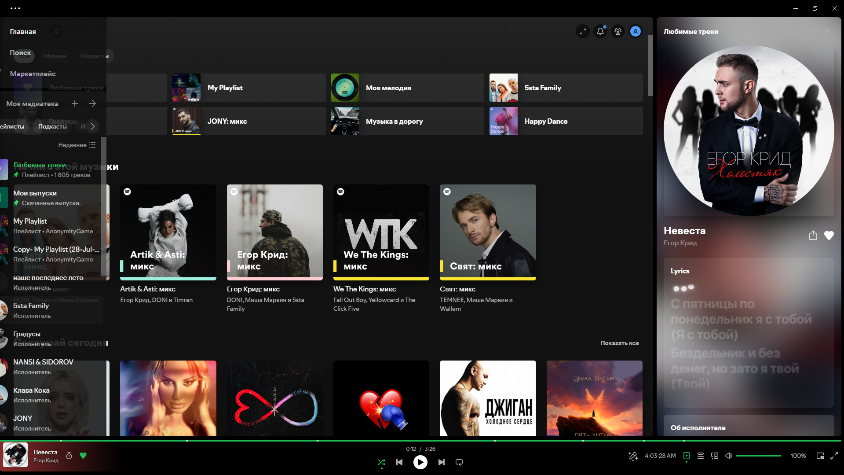Skip to the previous track

pyautogui.click(x=399, y=462)
